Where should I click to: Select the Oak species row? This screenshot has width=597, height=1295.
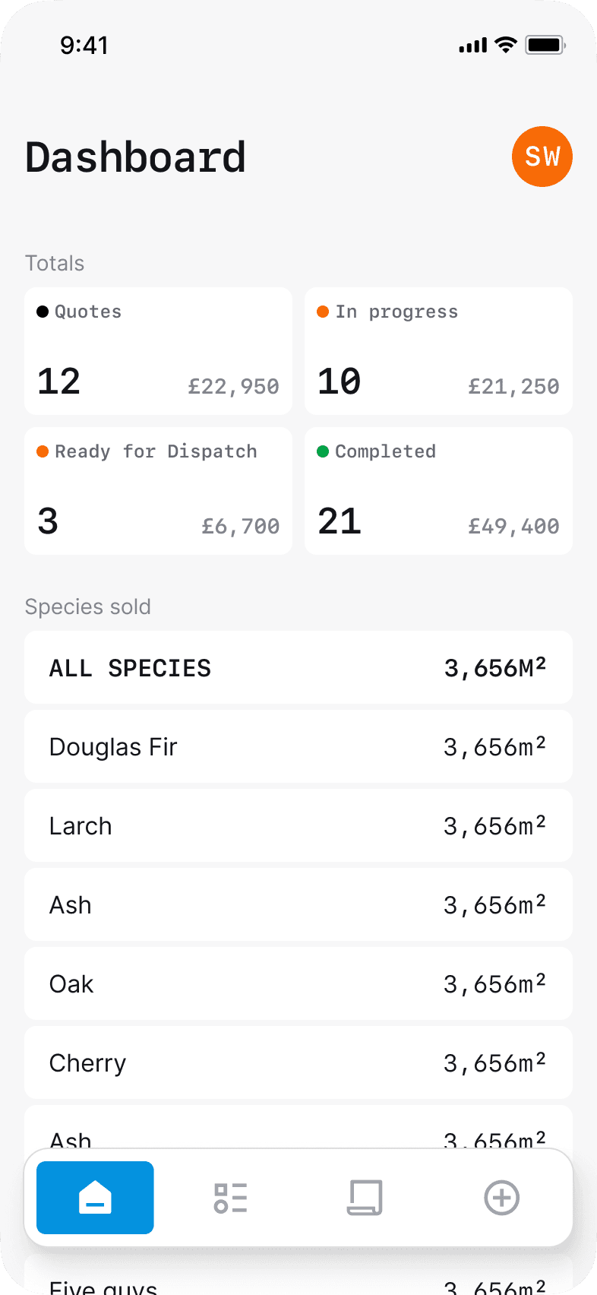coord(298,984)
